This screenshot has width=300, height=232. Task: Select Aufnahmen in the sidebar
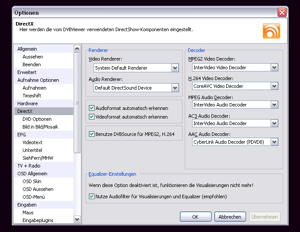pos(44,88)
